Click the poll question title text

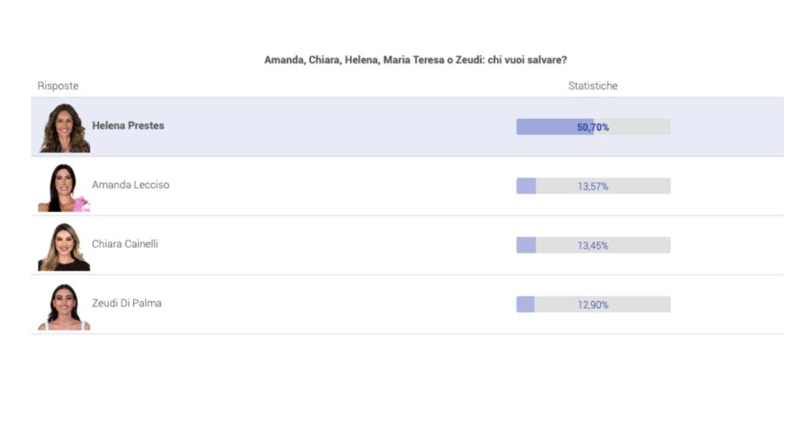coord(416,60)
